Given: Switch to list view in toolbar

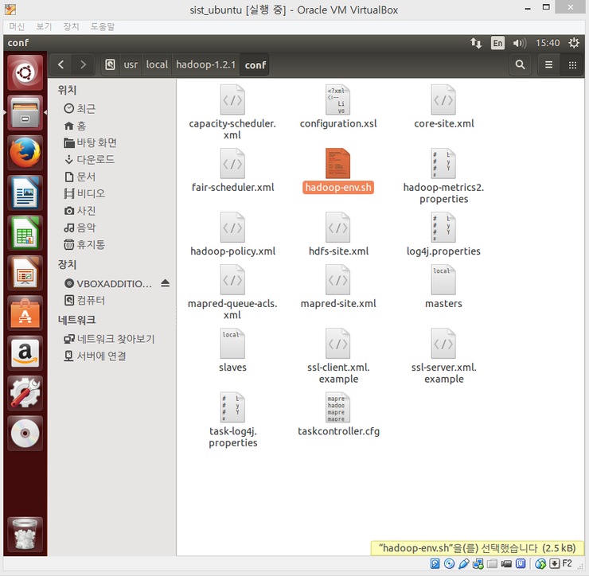Looking at the screenshot, I should pos(548,64).
